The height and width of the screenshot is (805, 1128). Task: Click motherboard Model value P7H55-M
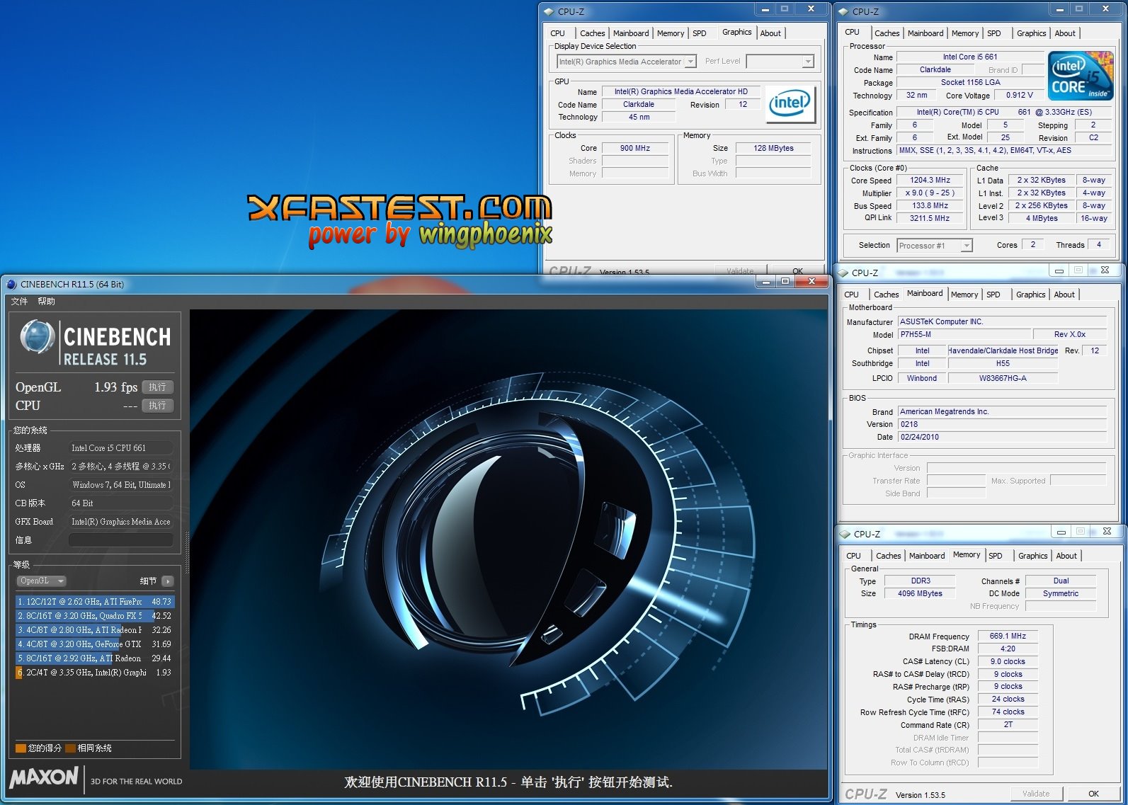click(x=964, y=335)
